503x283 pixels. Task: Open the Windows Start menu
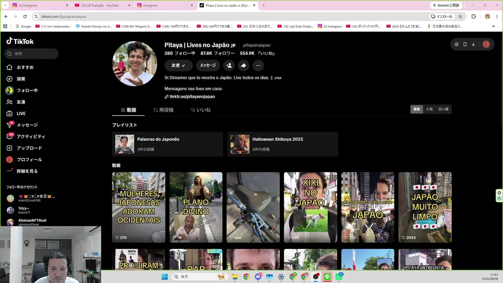pos(165,277)
